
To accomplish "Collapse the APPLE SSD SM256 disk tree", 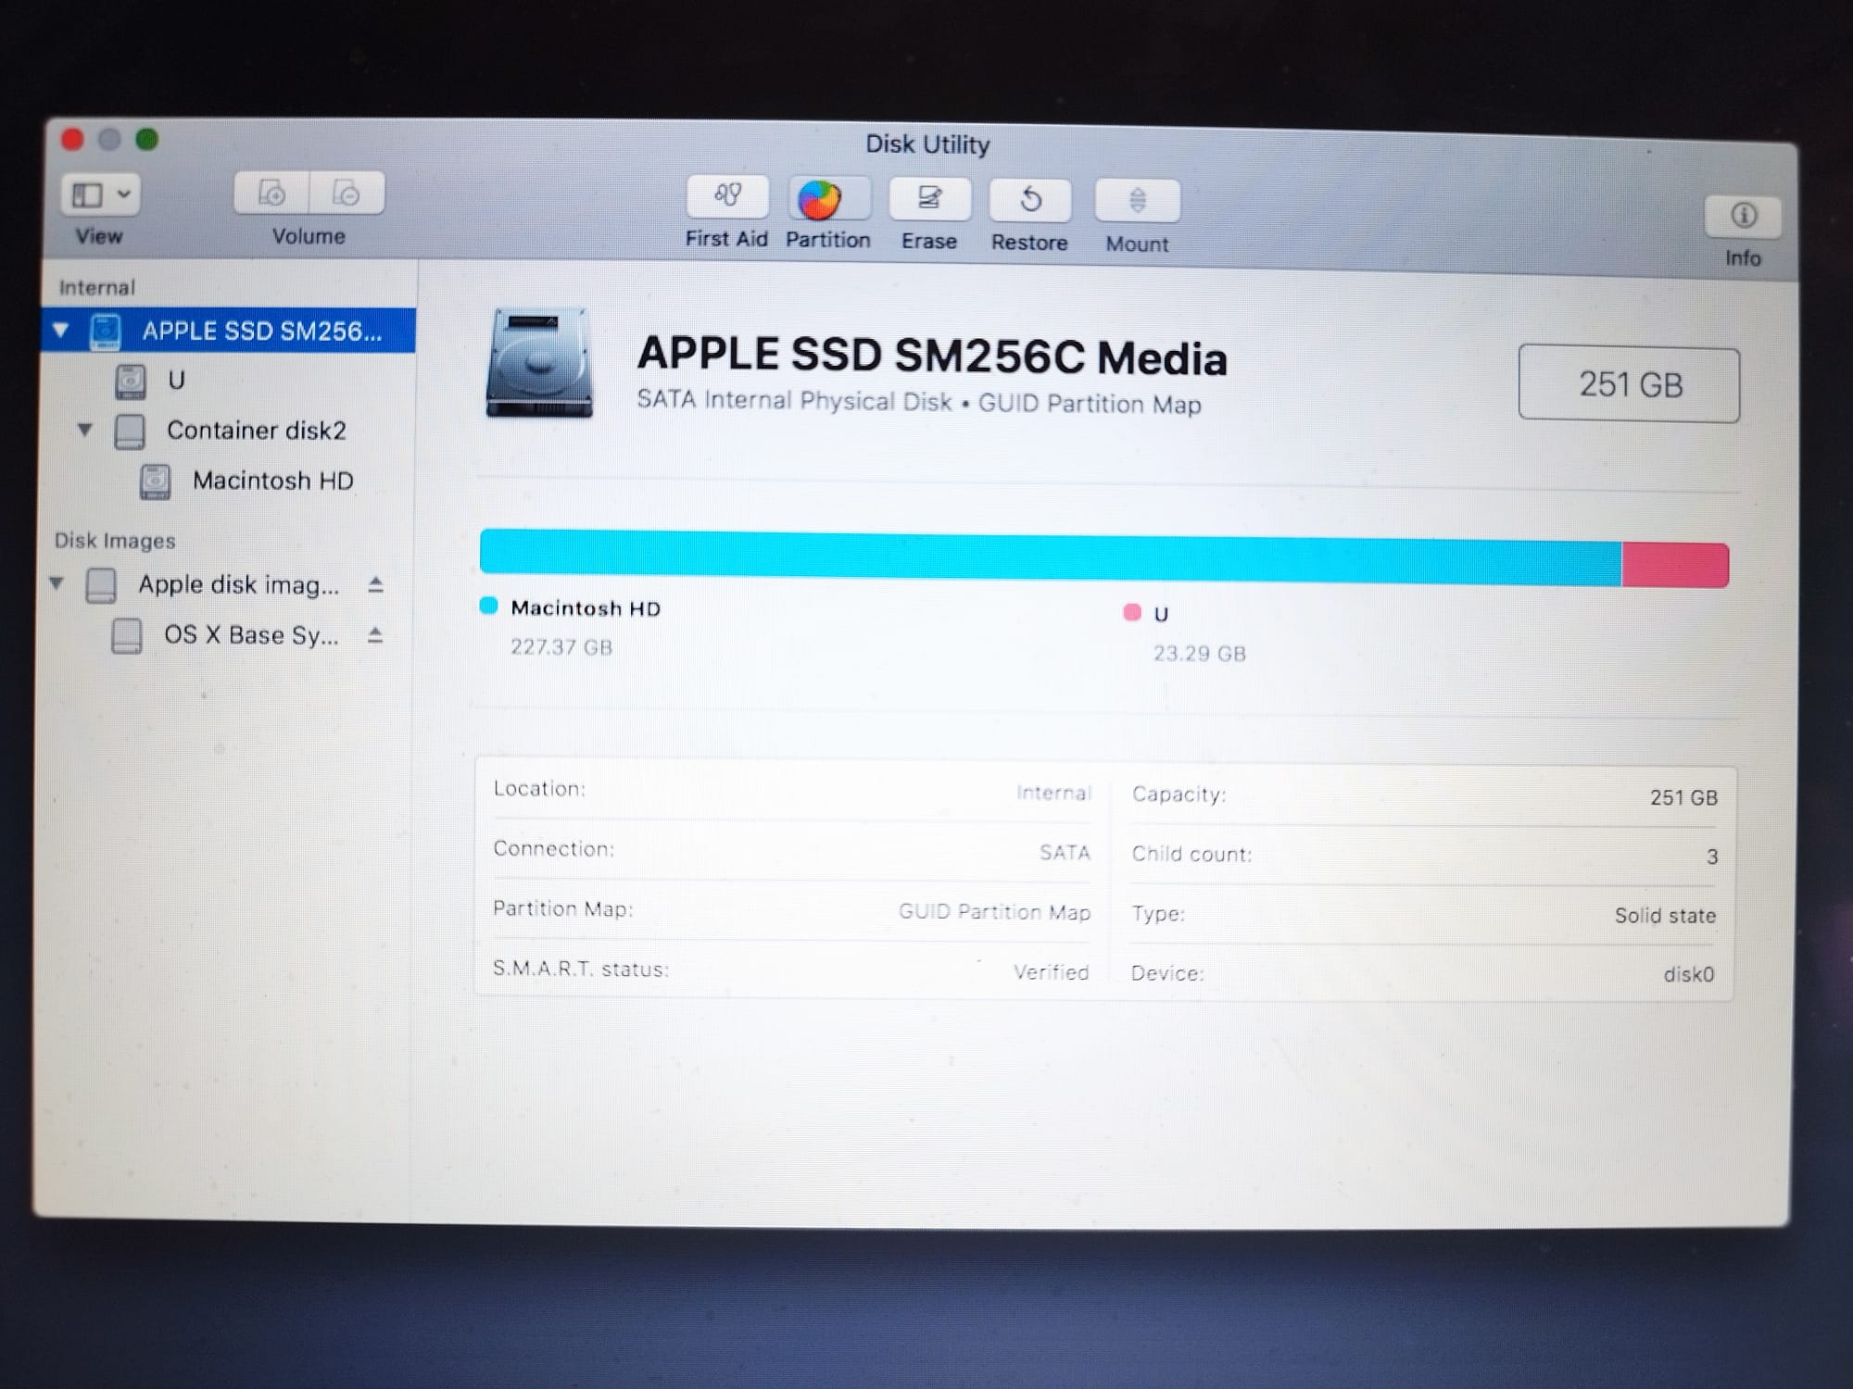I will (61, 331).
